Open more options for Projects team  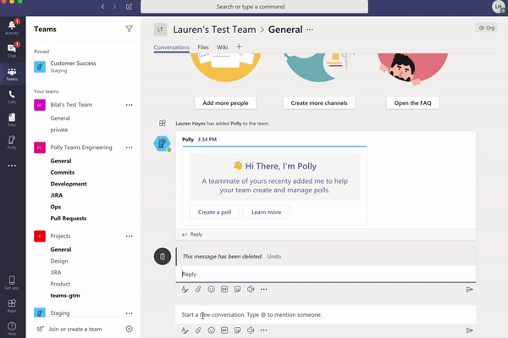(x=130, y=236)
